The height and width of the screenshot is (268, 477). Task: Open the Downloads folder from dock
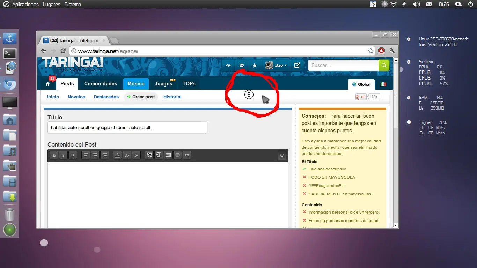click(x=10, y=196)
